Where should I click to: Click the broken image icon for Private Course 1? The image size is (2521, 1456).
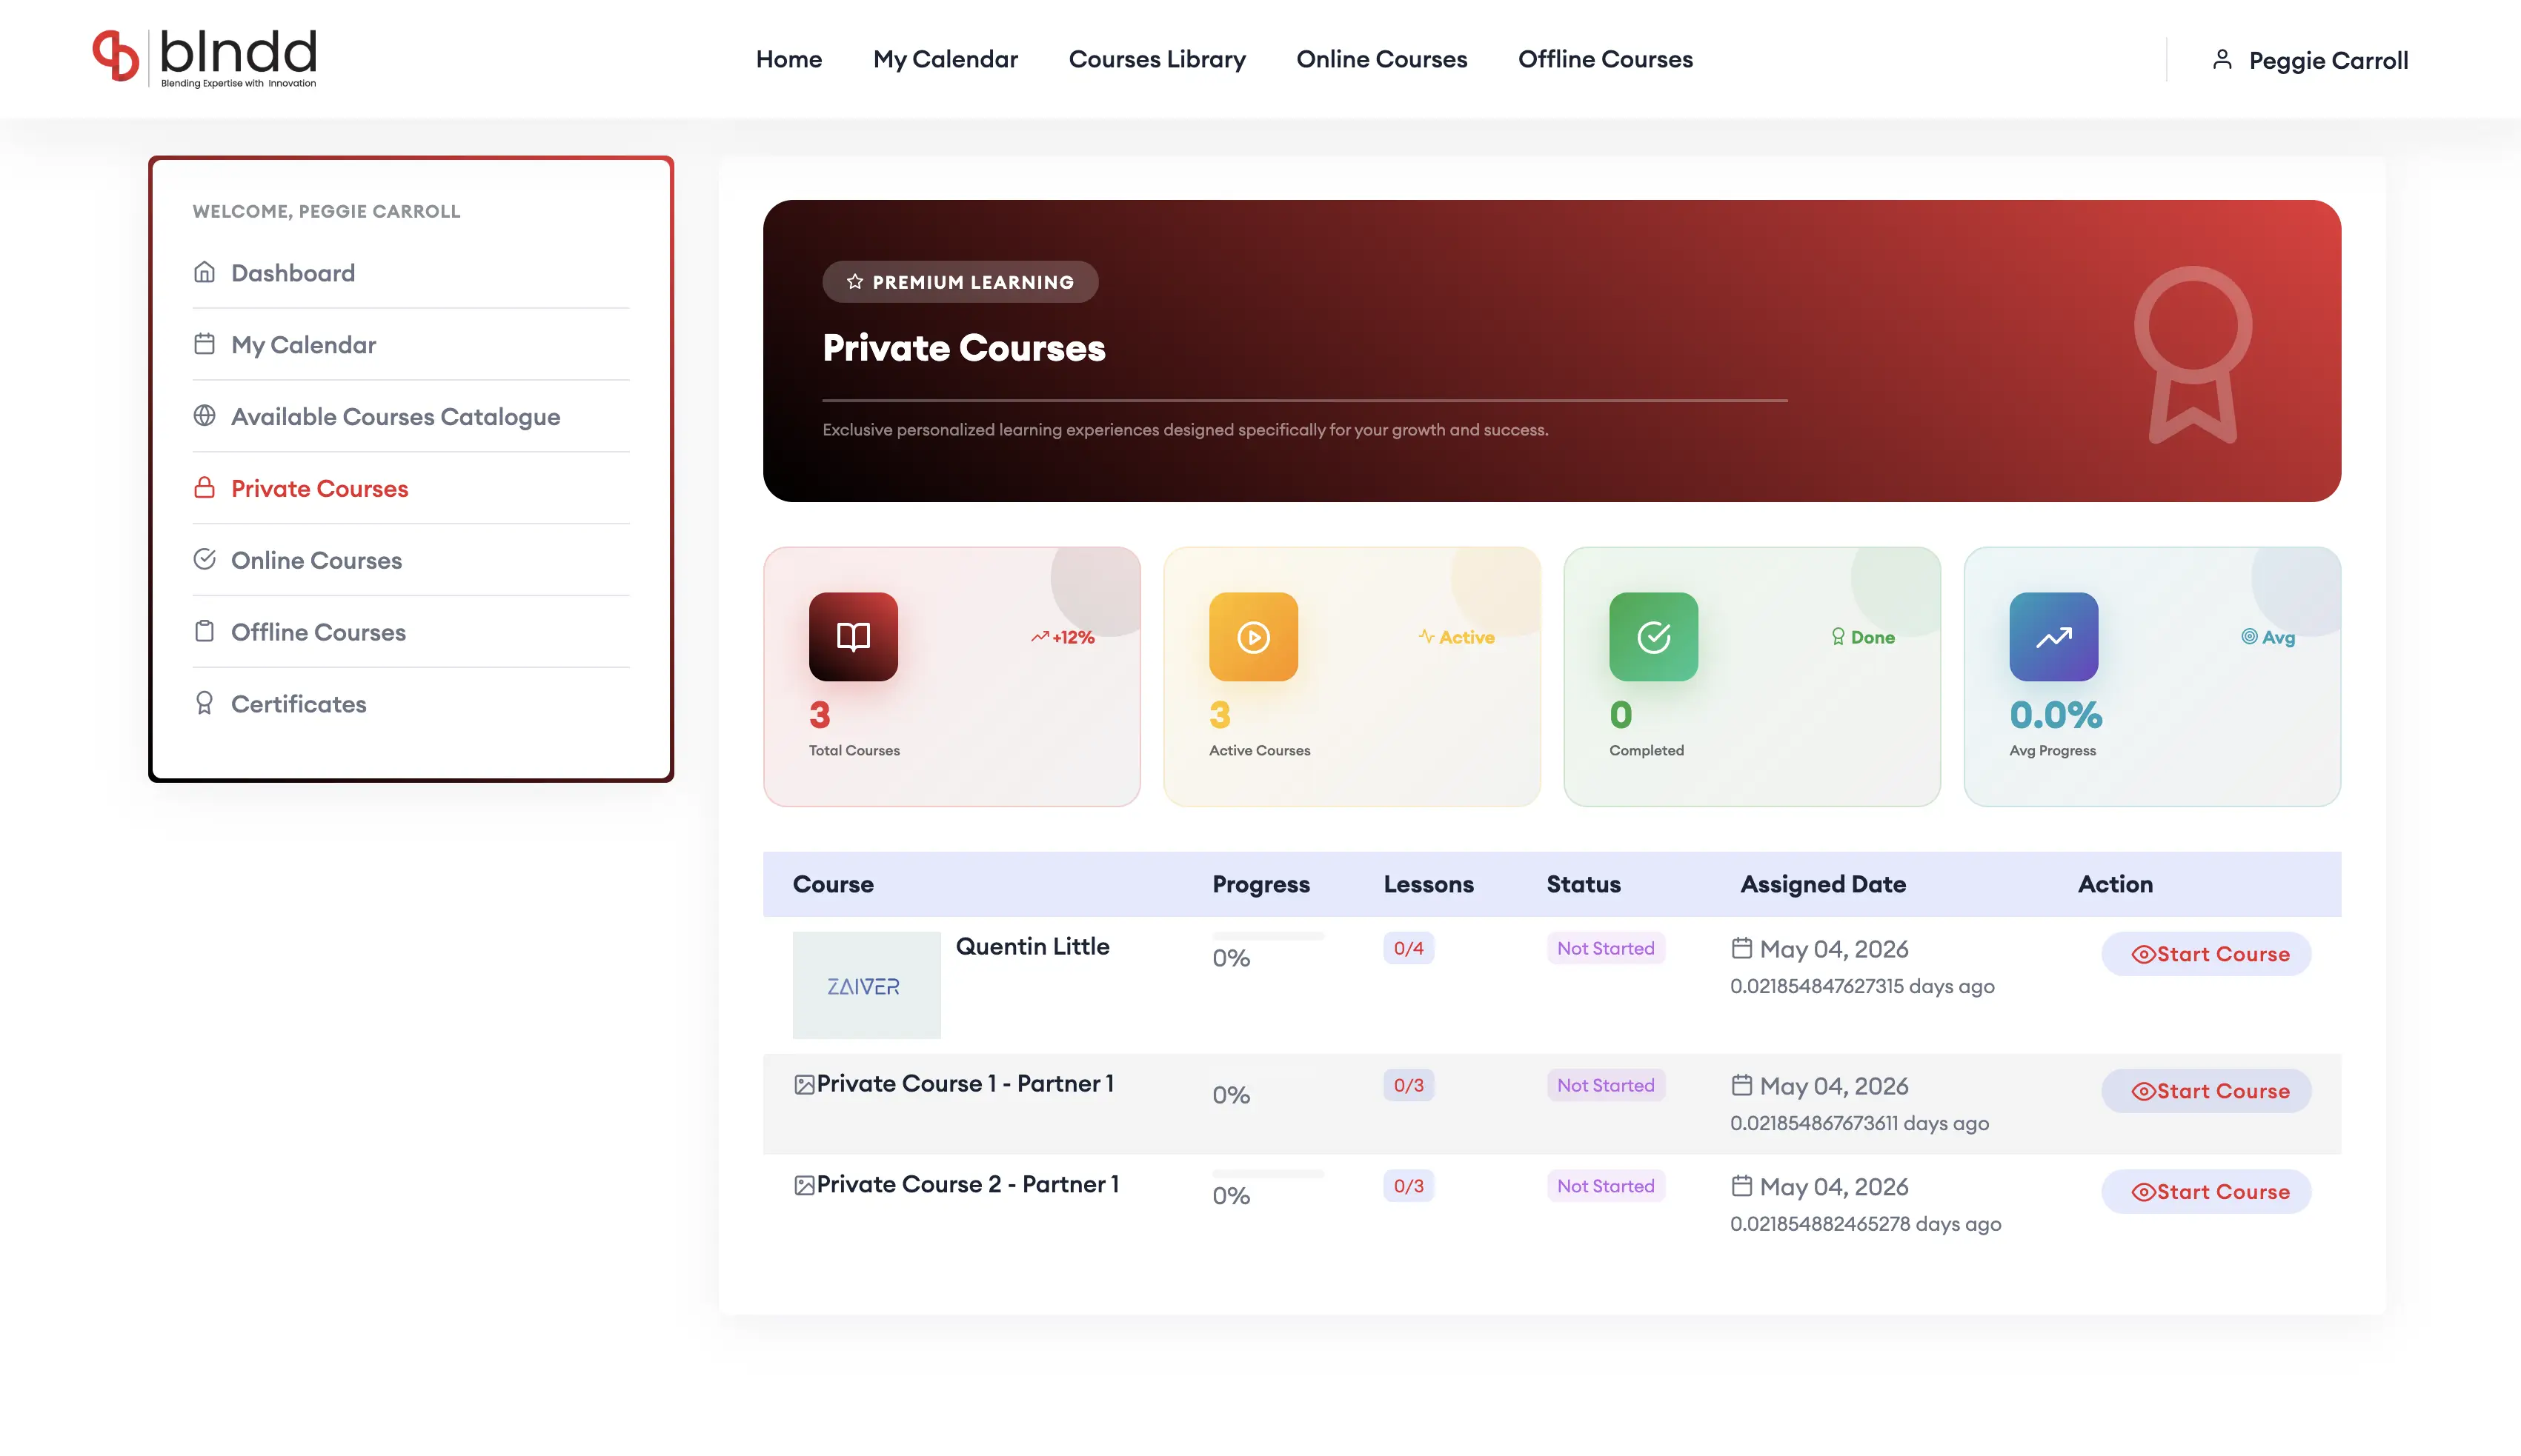(804, 1084)
